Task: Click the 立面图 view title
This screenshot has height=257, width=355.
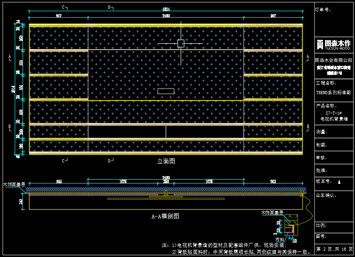Action: pos(166,161)
